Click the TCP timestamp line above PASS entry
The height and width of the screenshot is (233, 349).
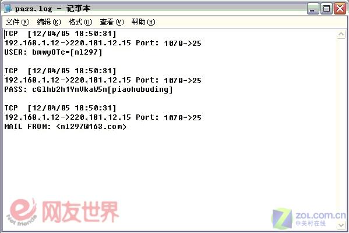tap(61, 71)
